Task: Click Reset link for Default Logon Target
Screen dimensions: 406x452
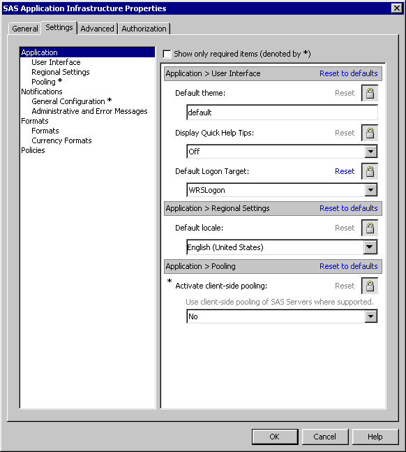Action: pos(345,171)
